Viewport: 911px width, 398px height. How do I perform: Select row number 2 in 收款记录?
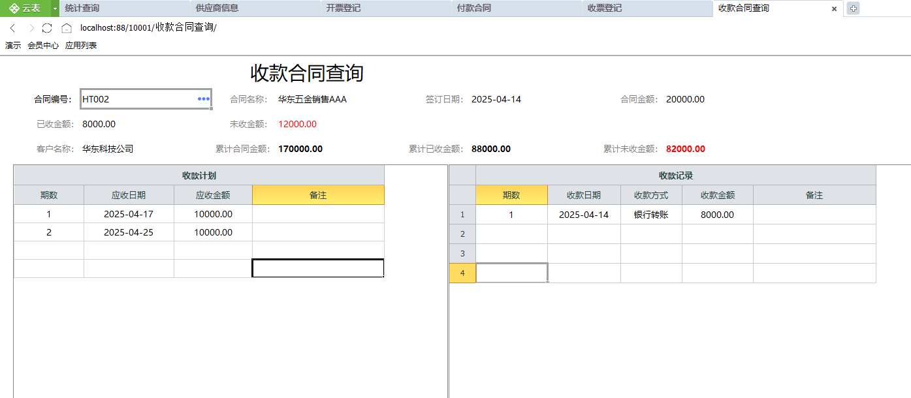tap(462, 234)
